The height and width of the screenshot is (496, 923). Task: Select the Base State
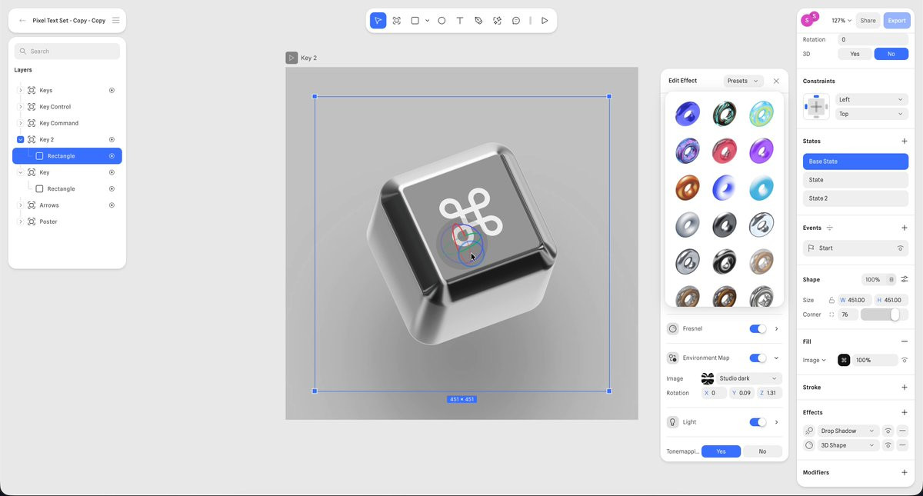[855, 161]
